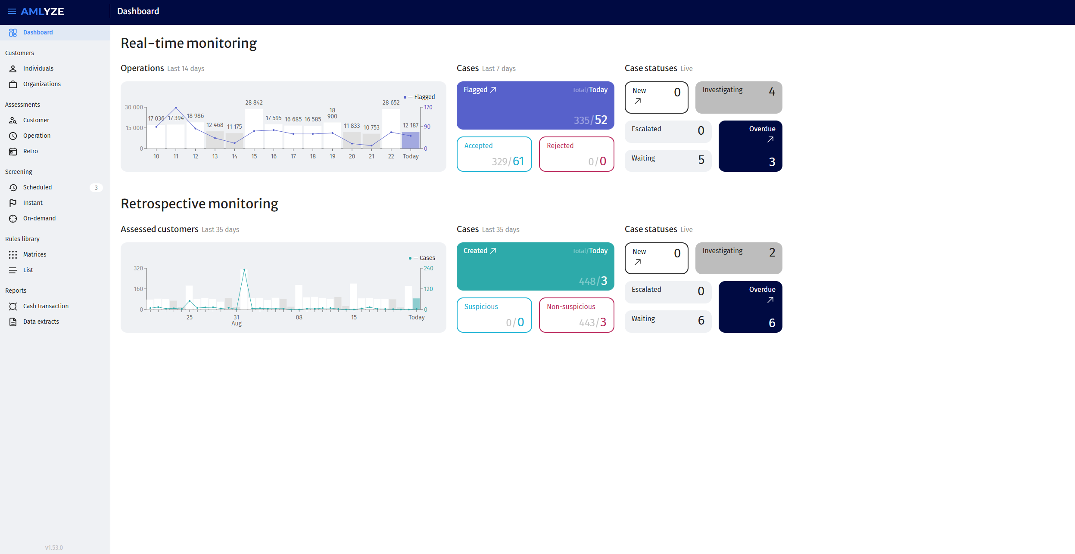Click the Cash transaction icon
Viewport: 1075px width, 554px height.
[x=13, y=306]
